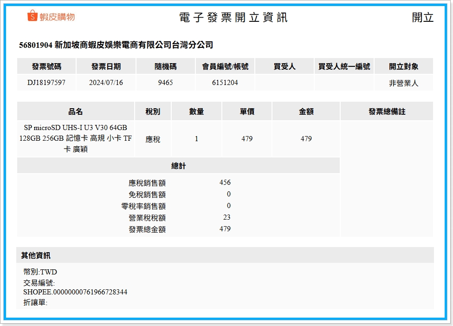Click the 發票總備註 header

click(x=387, y=111)
